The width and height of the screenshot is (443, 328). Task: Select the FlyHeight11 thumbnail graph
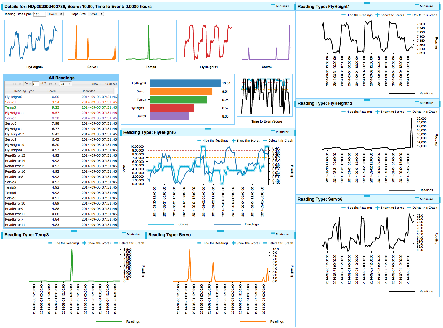click(207, 41)
